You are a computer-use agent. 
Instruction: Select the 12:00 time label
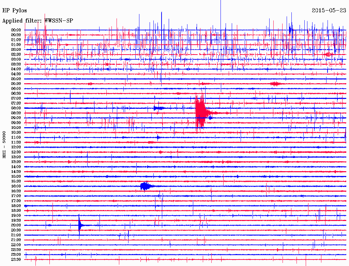(16, 147)
